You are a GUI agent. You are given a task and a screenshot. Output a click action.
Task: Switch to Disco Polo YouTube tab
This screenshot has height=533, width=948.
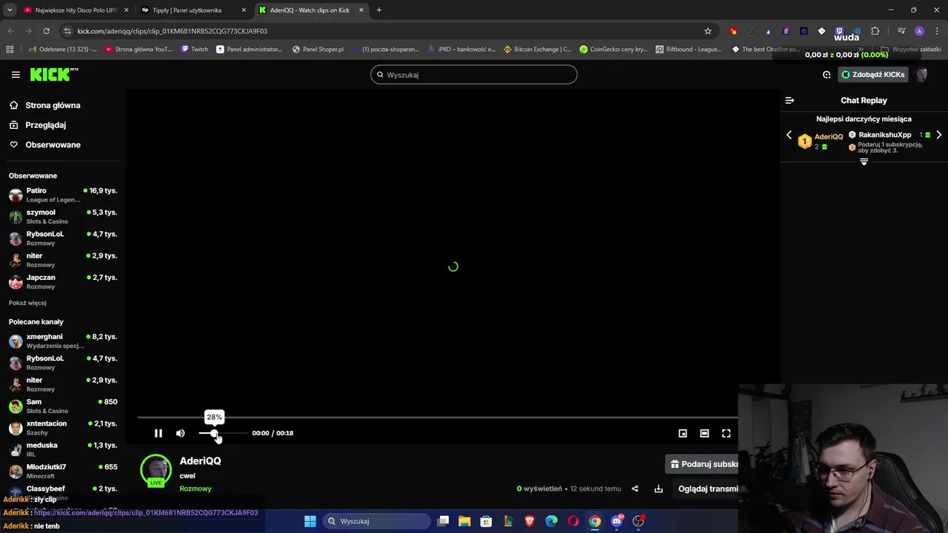[75, 10]
